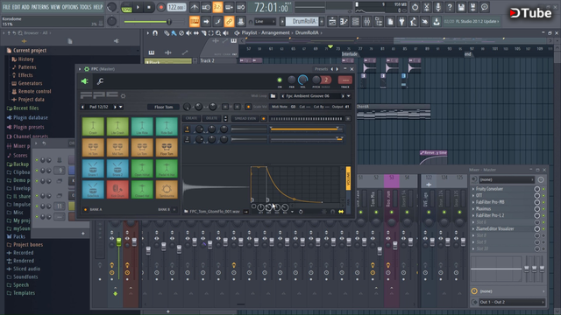
Task: Select the VOLUME envelope tab in FPC
Action: click(348, 178)
